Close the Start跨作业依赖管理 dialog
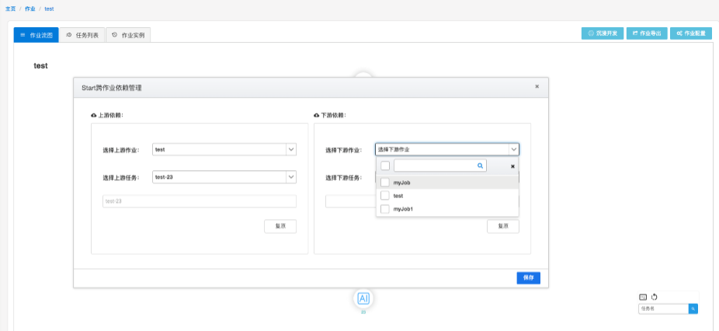 (537, 86)
